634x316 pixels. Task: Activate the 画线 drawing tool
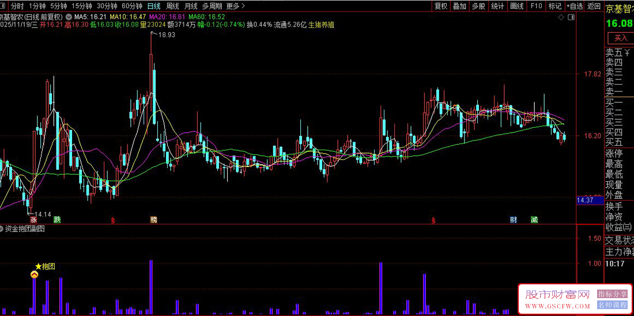tap(517, 6)
